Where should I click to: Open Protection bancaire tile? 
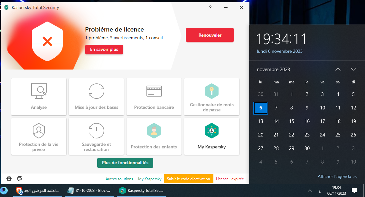(154, 97)
